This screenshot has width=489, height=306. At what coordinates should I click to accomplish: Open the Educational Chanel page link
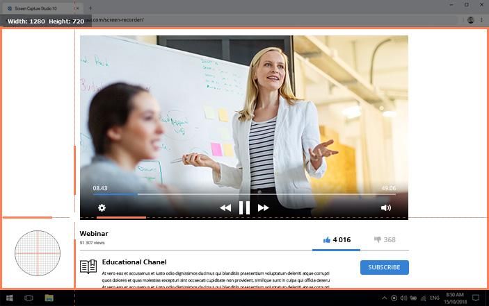click(x=134, y=262)
